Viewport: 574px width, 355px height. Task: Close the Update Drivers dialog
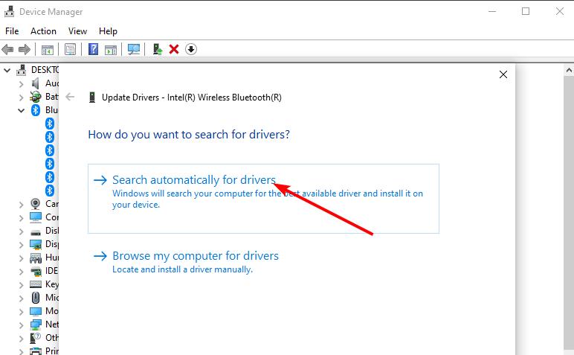point(503,74)
